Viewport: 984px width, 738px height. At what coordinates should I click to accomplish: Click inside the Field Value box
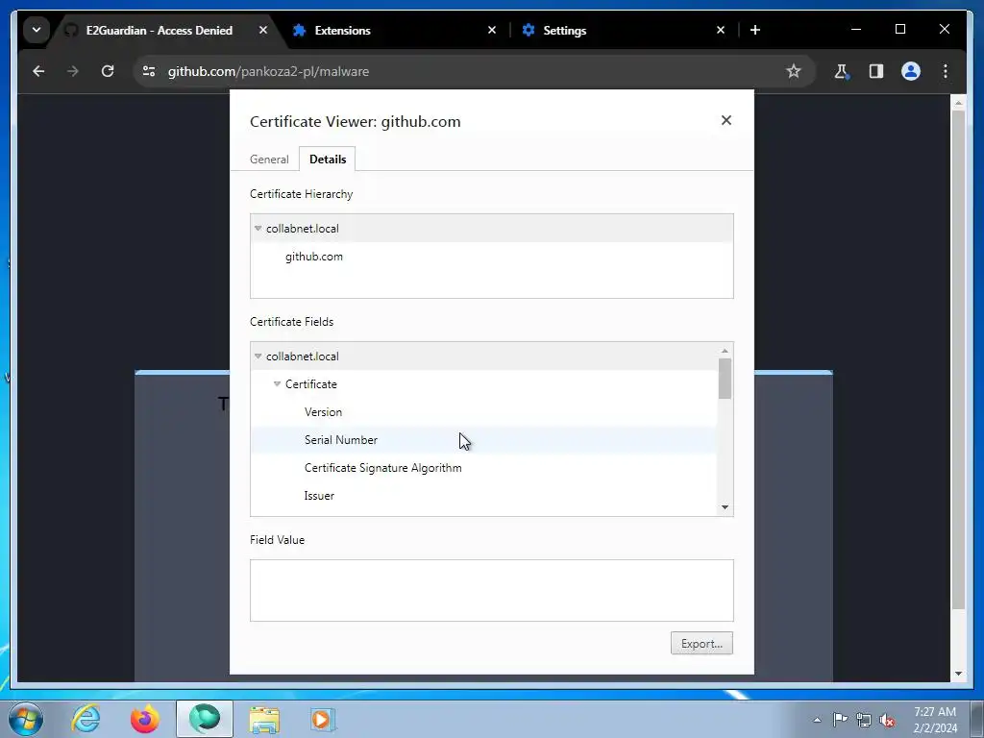pyautogui.click(x=491, y=591)
